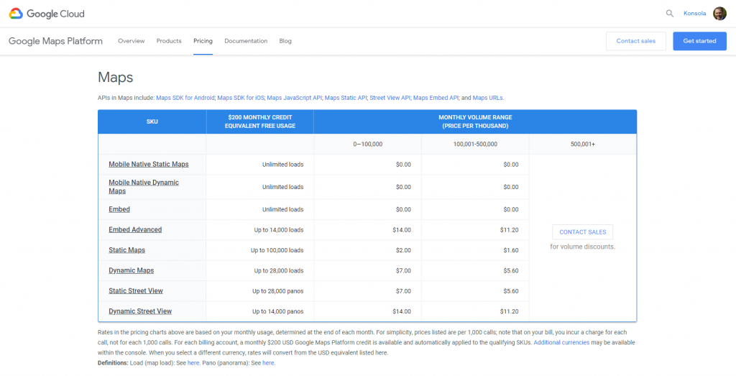Open Street View API link
Image resolution: width=736 pixels, height=376 pixels.
click(390, 98)
